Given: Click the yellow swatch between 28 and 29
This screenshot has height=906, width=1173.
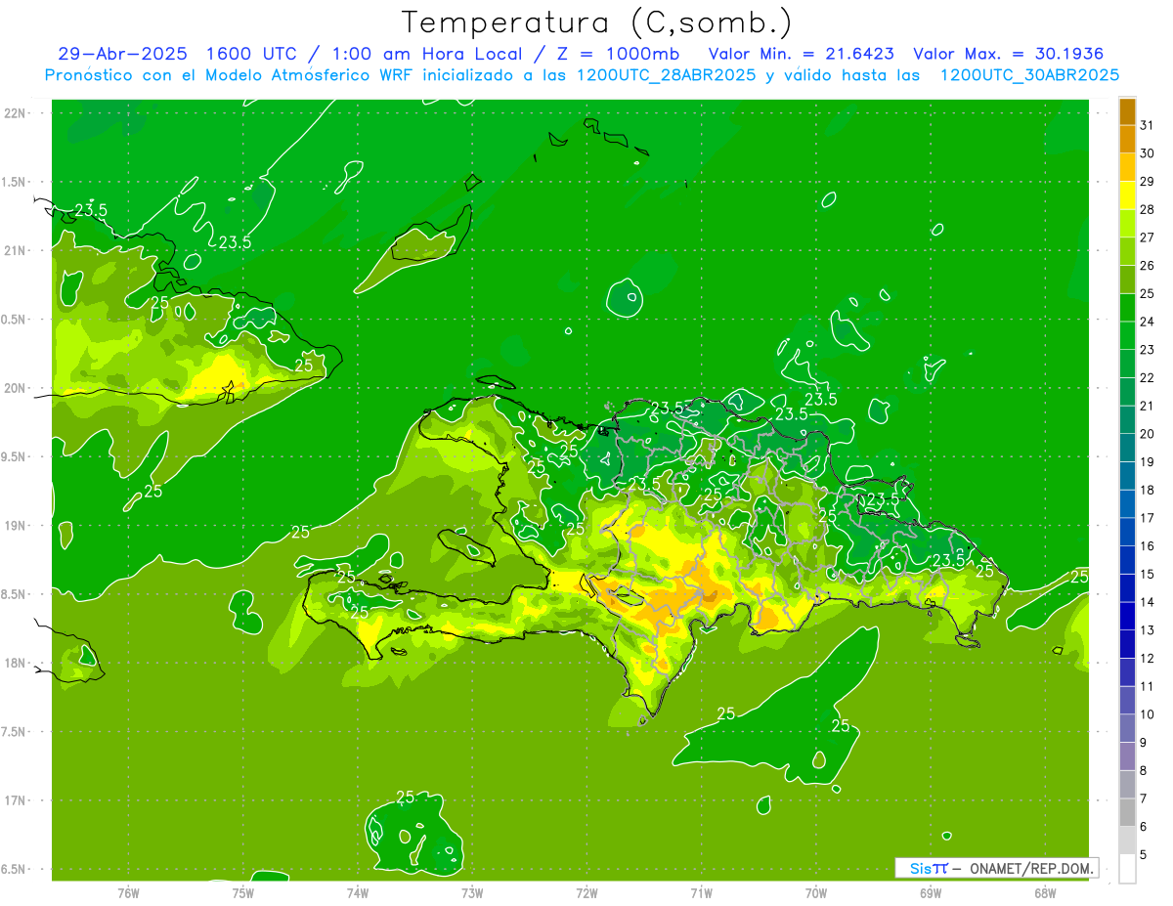Looking at the screenshot, I should (1127, 195).
